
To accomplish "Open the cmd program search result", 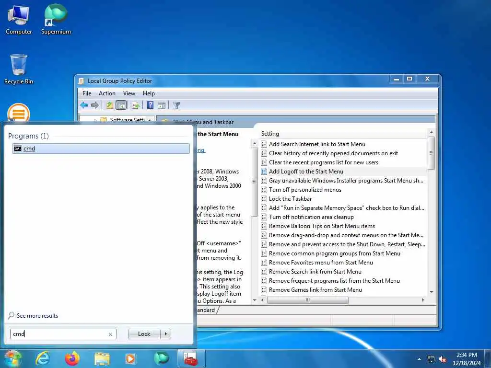I will 101,149.
